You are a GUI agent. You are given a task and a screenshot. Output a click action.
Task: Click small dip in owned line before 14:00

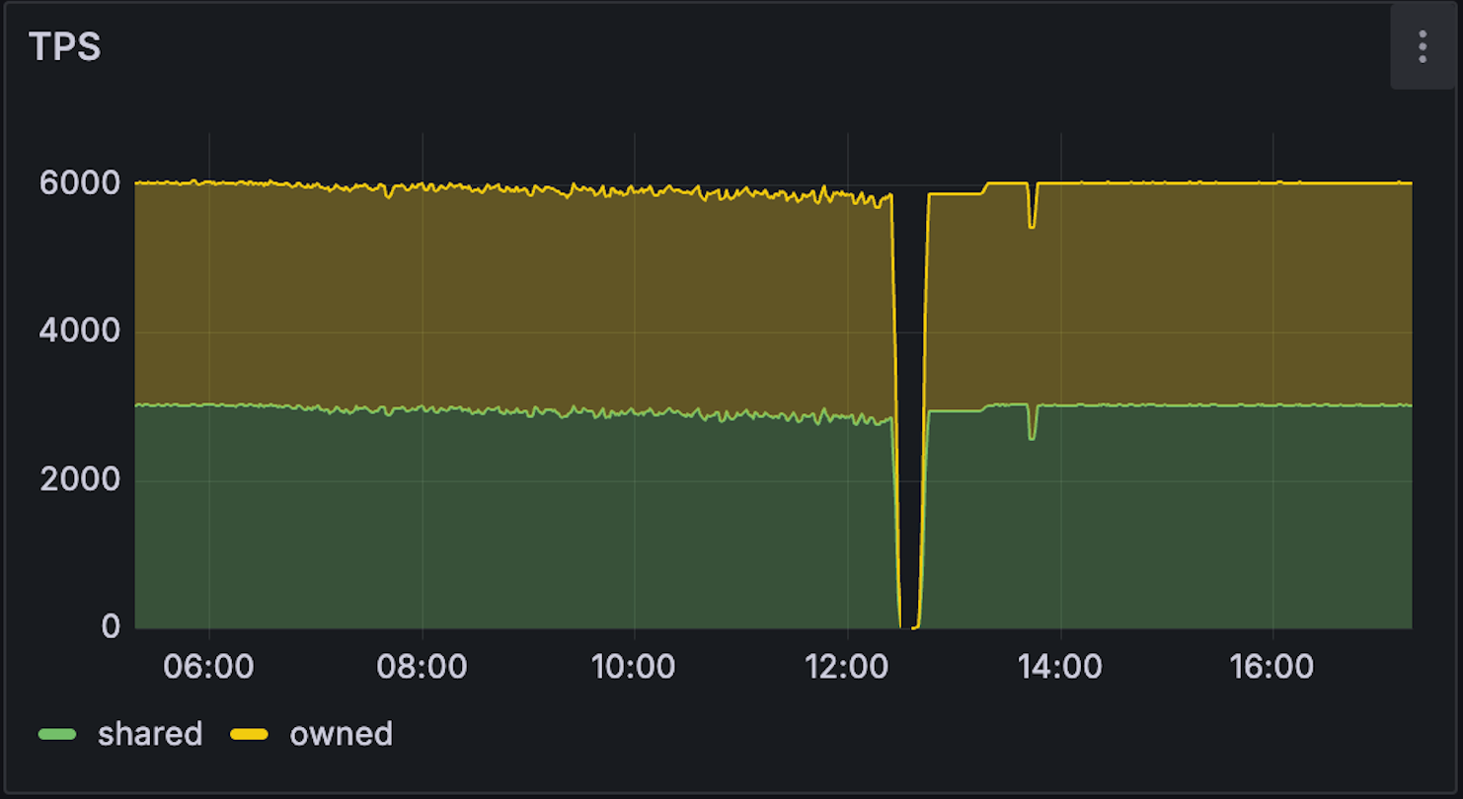coord(1032,226)
